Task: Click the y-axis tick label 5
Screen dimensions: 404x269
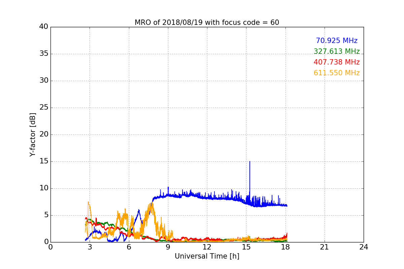Action: [x=46, y=215]
